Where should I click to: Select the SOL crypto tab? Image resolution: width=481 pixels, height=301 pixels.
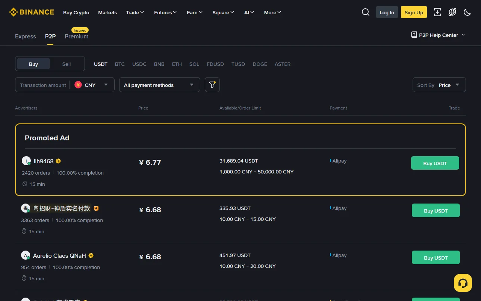coord(194,64)
